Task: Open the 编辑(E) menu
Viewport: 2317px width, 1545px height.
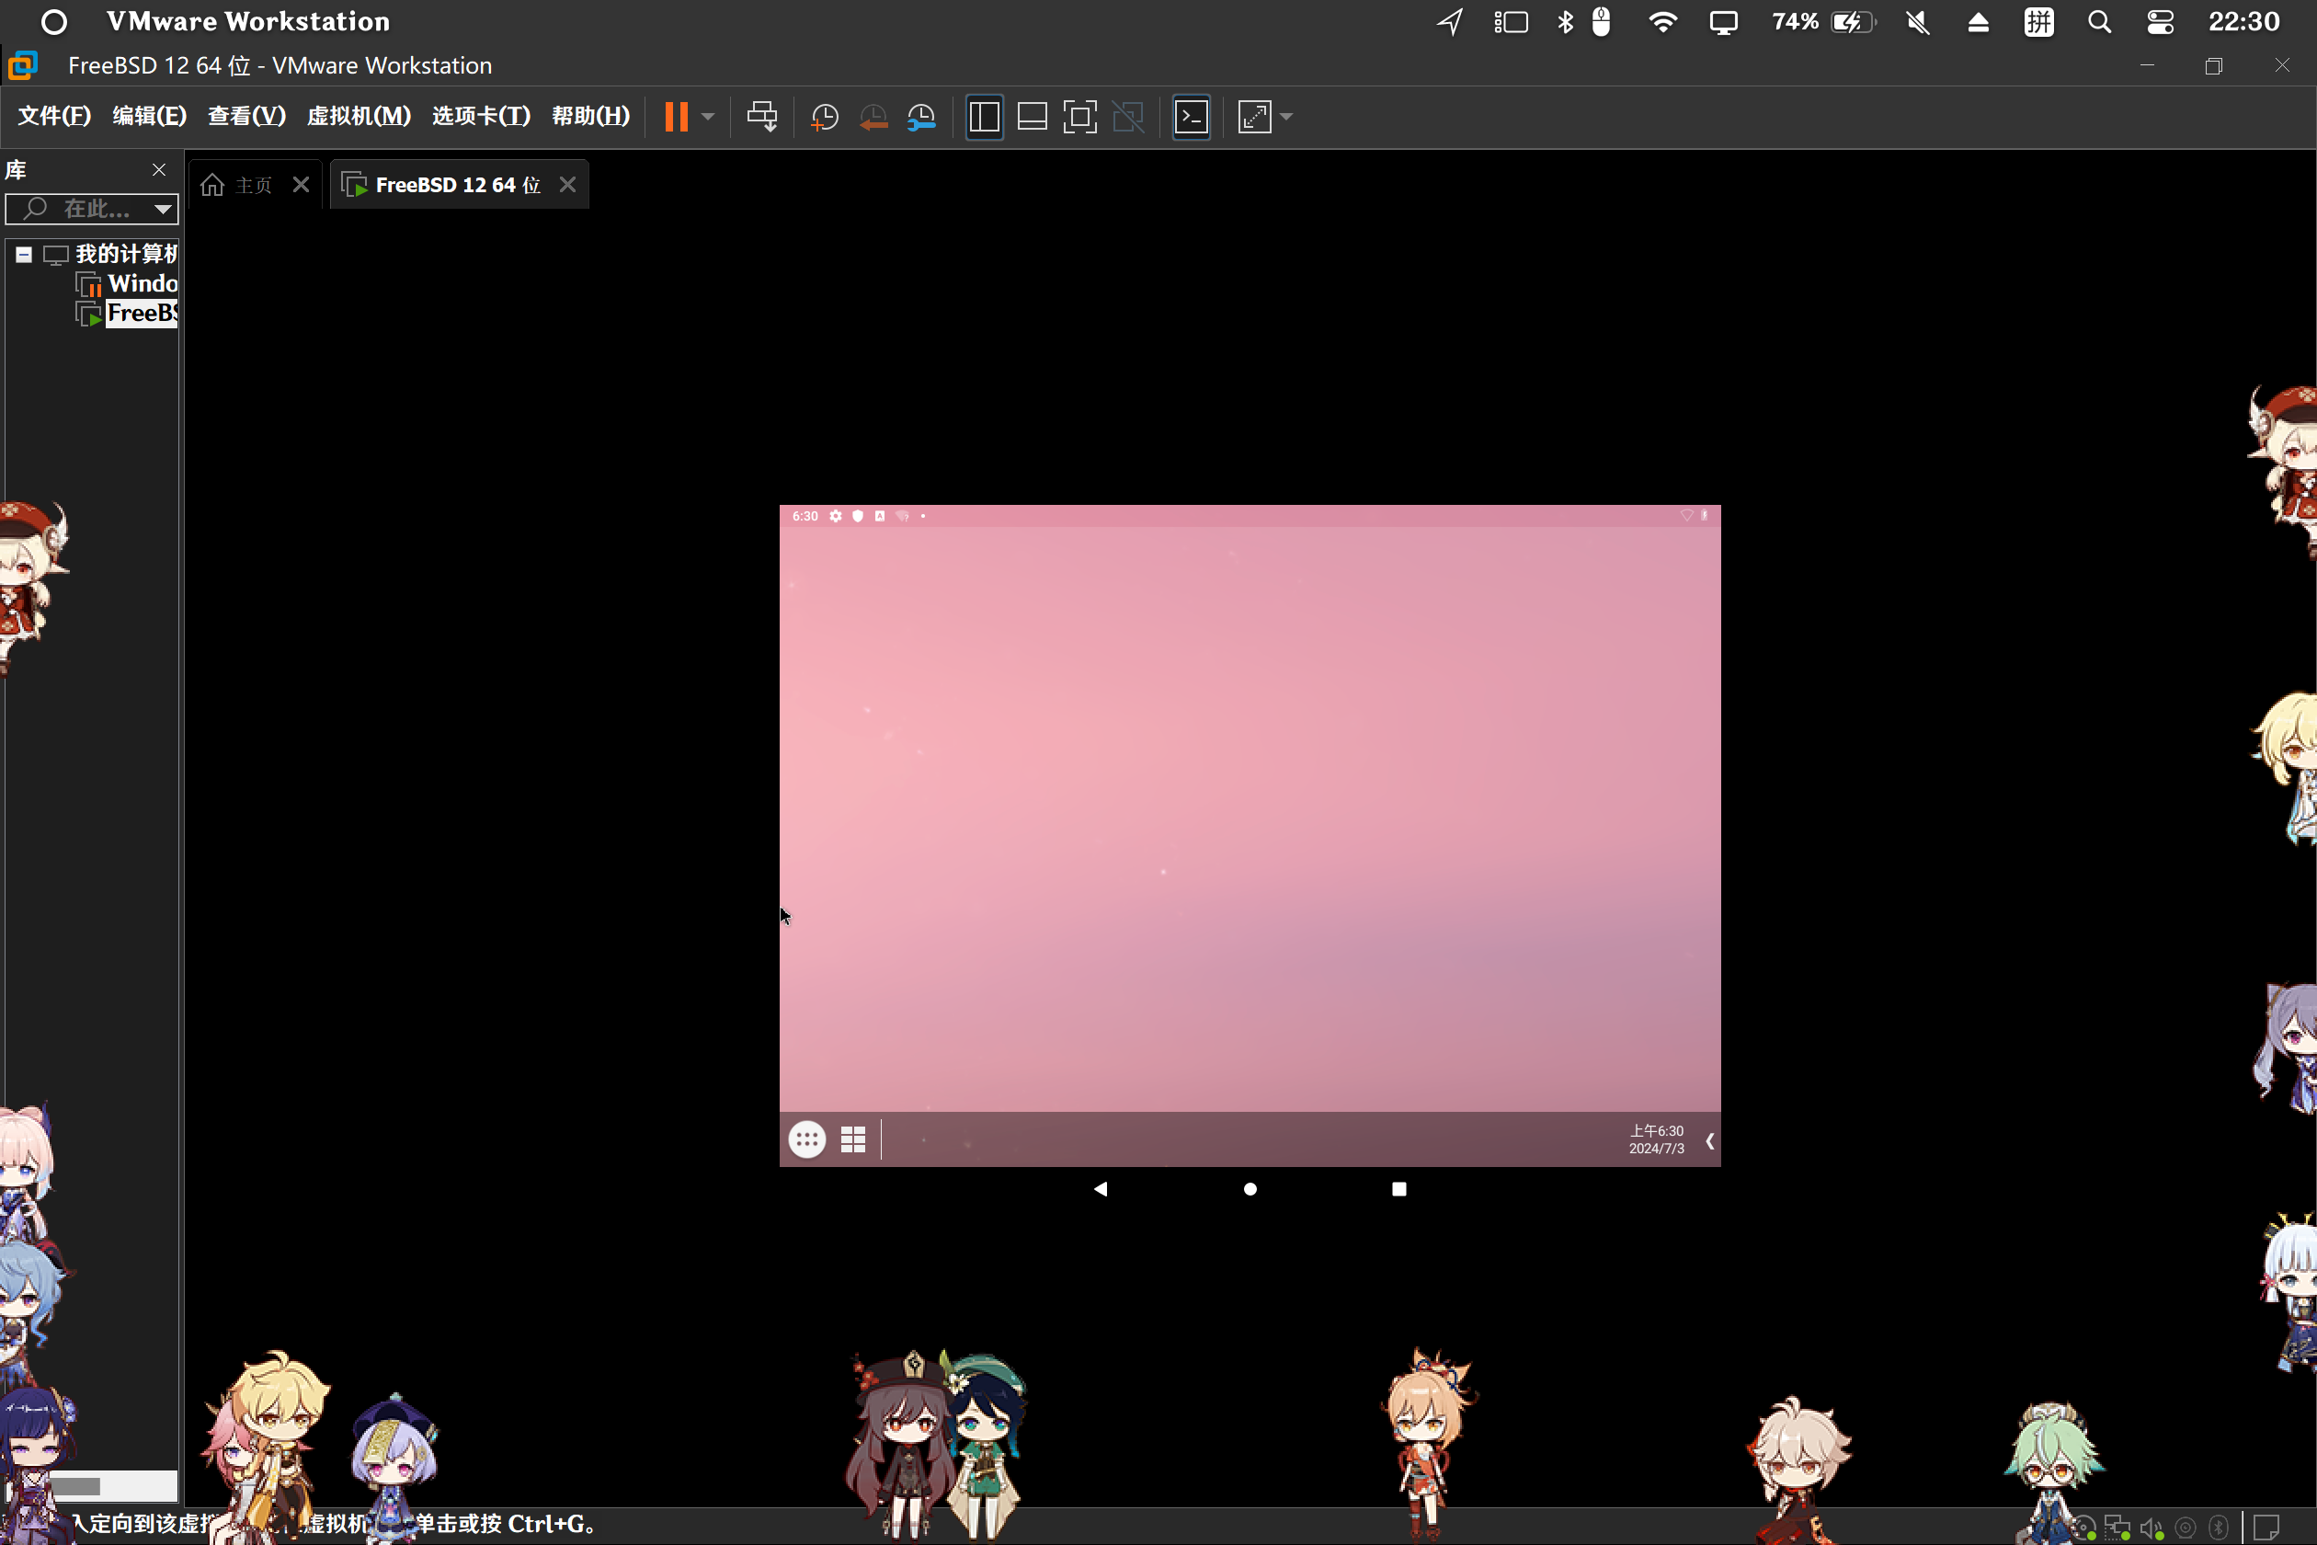Action: click(x=149, y=116)
